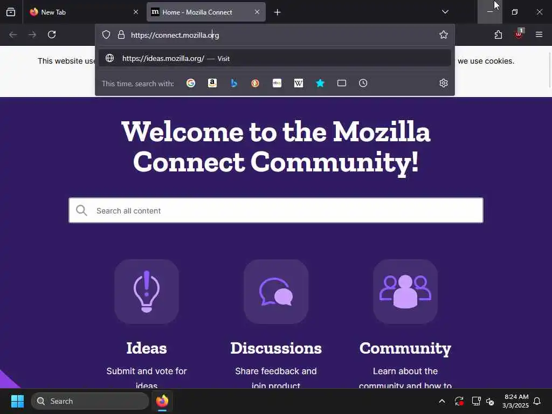
Task: Search in Bookmarks using star icon
Action: (320, 83)
